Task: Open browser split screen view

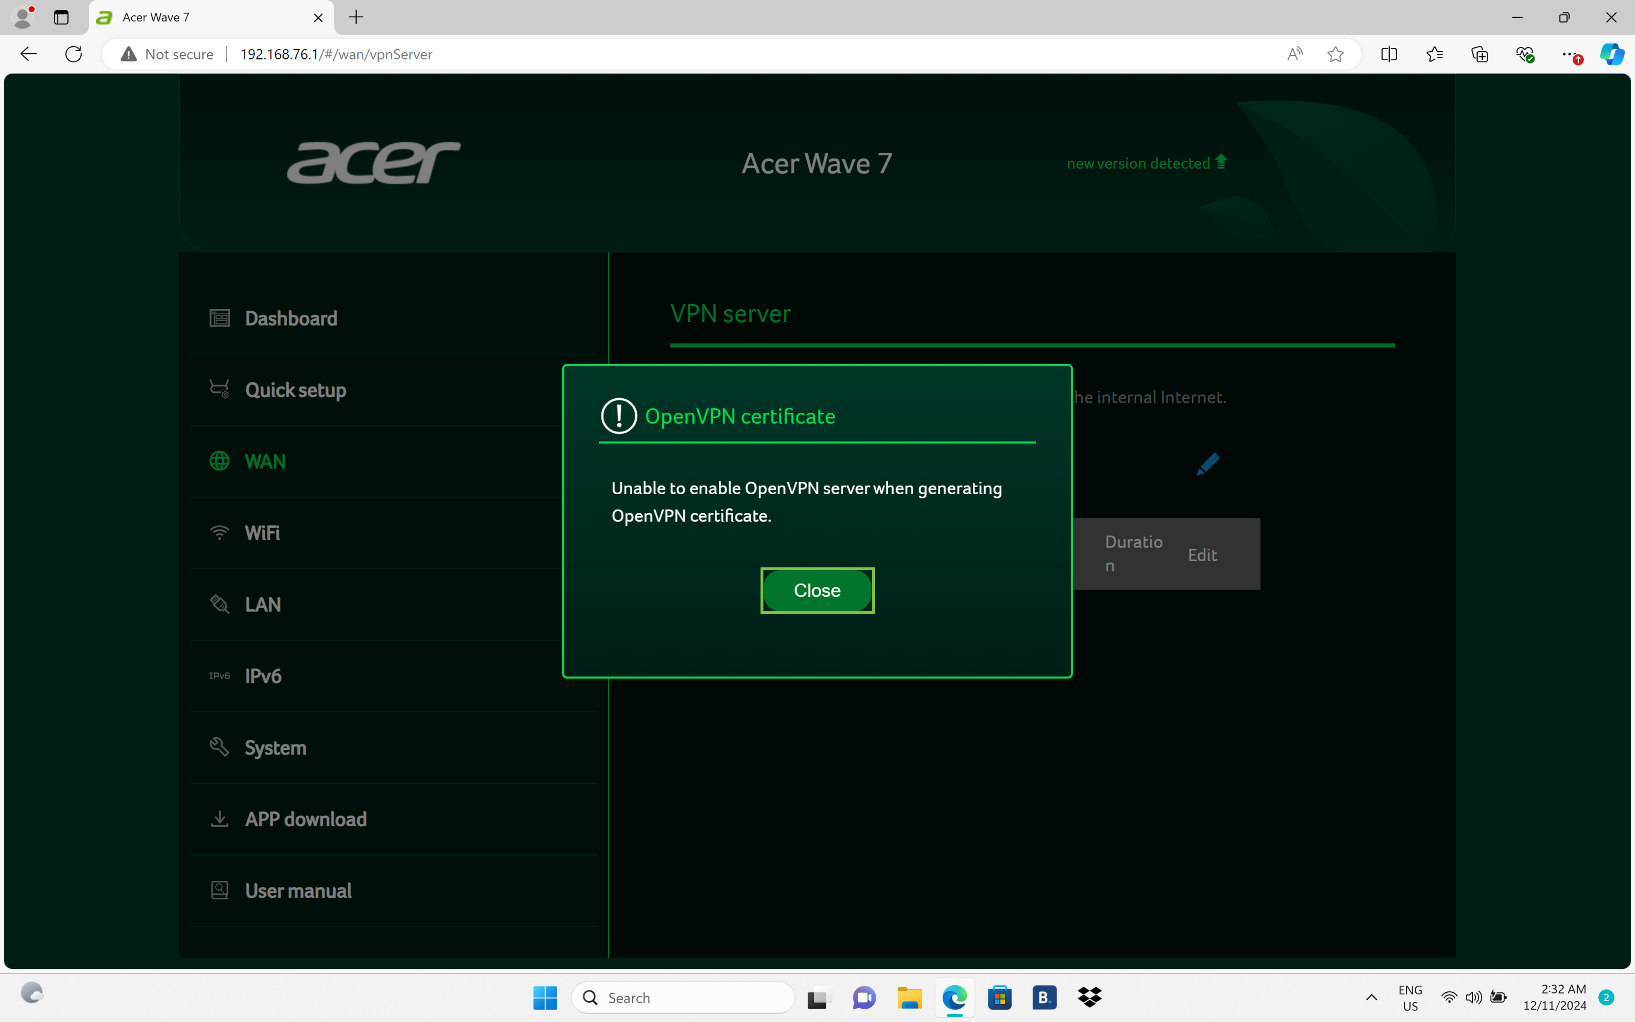Action: [1389, 54]
